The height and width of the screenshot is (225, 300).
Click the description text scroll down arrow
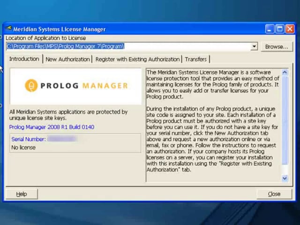[x=285, y=178]
